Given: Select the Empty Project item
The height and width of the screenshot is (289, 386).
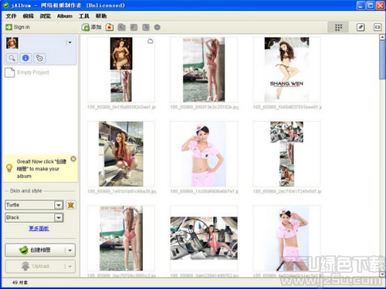Looking at the screenshot, I should [27, 72].
